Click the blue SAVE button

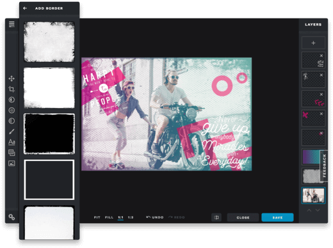pos(277,217)
